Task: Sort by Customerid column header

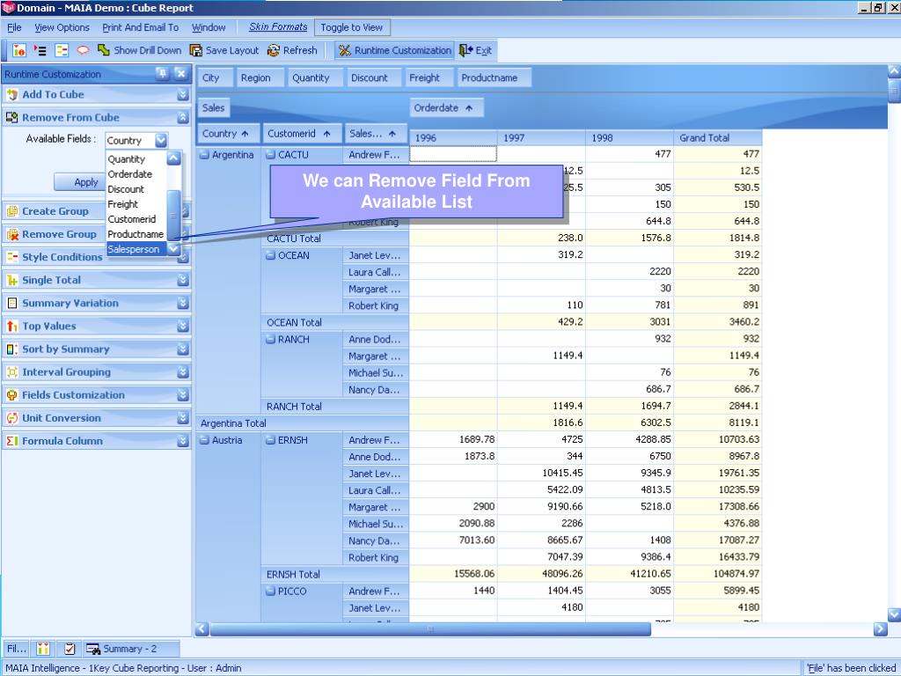Action: pyautogui.click(x=302, y=134)
